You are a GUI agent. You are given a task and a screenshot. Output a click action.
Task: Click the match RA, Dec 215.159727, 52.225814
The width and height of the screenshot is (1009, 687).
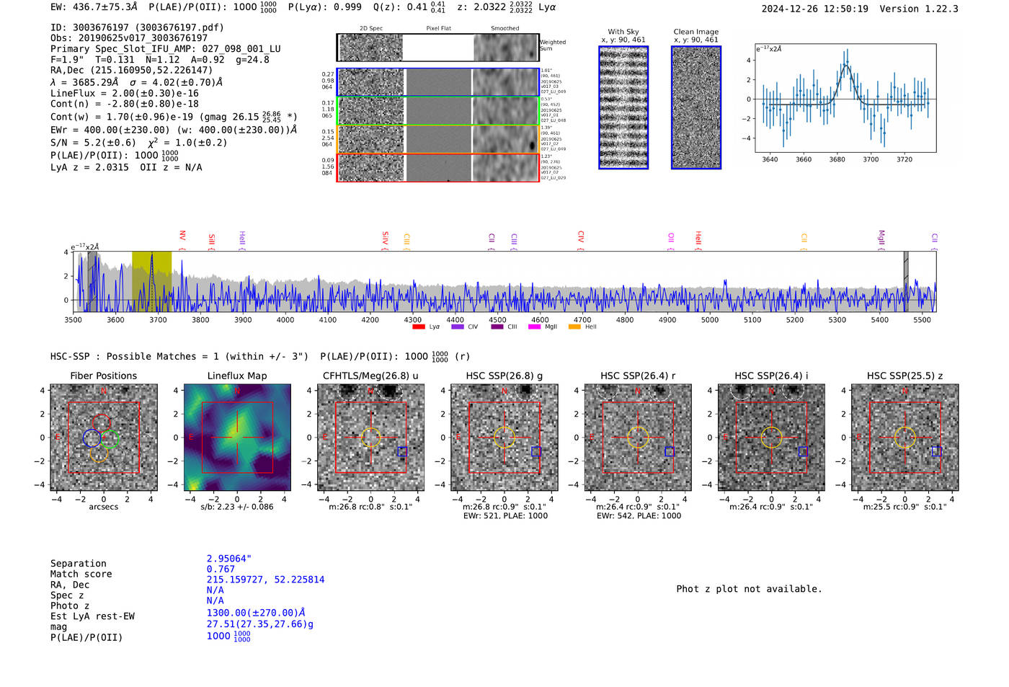click(x=265, y=580)
